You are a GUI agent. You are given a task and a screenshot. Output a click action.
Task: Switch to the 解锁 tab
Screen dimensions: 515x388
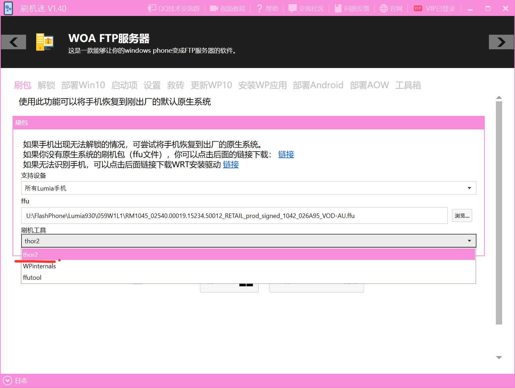[46, 85]
